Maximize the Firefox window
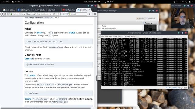 click(92, 6)
